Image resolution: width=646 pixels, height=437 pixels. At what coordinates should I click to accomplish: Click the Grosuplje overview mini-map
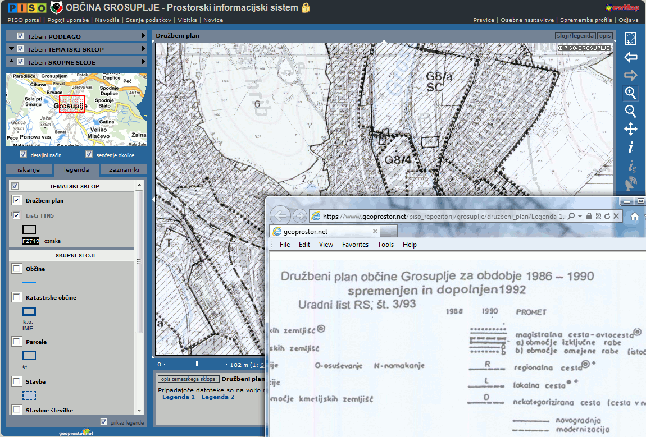coord(76,110)
